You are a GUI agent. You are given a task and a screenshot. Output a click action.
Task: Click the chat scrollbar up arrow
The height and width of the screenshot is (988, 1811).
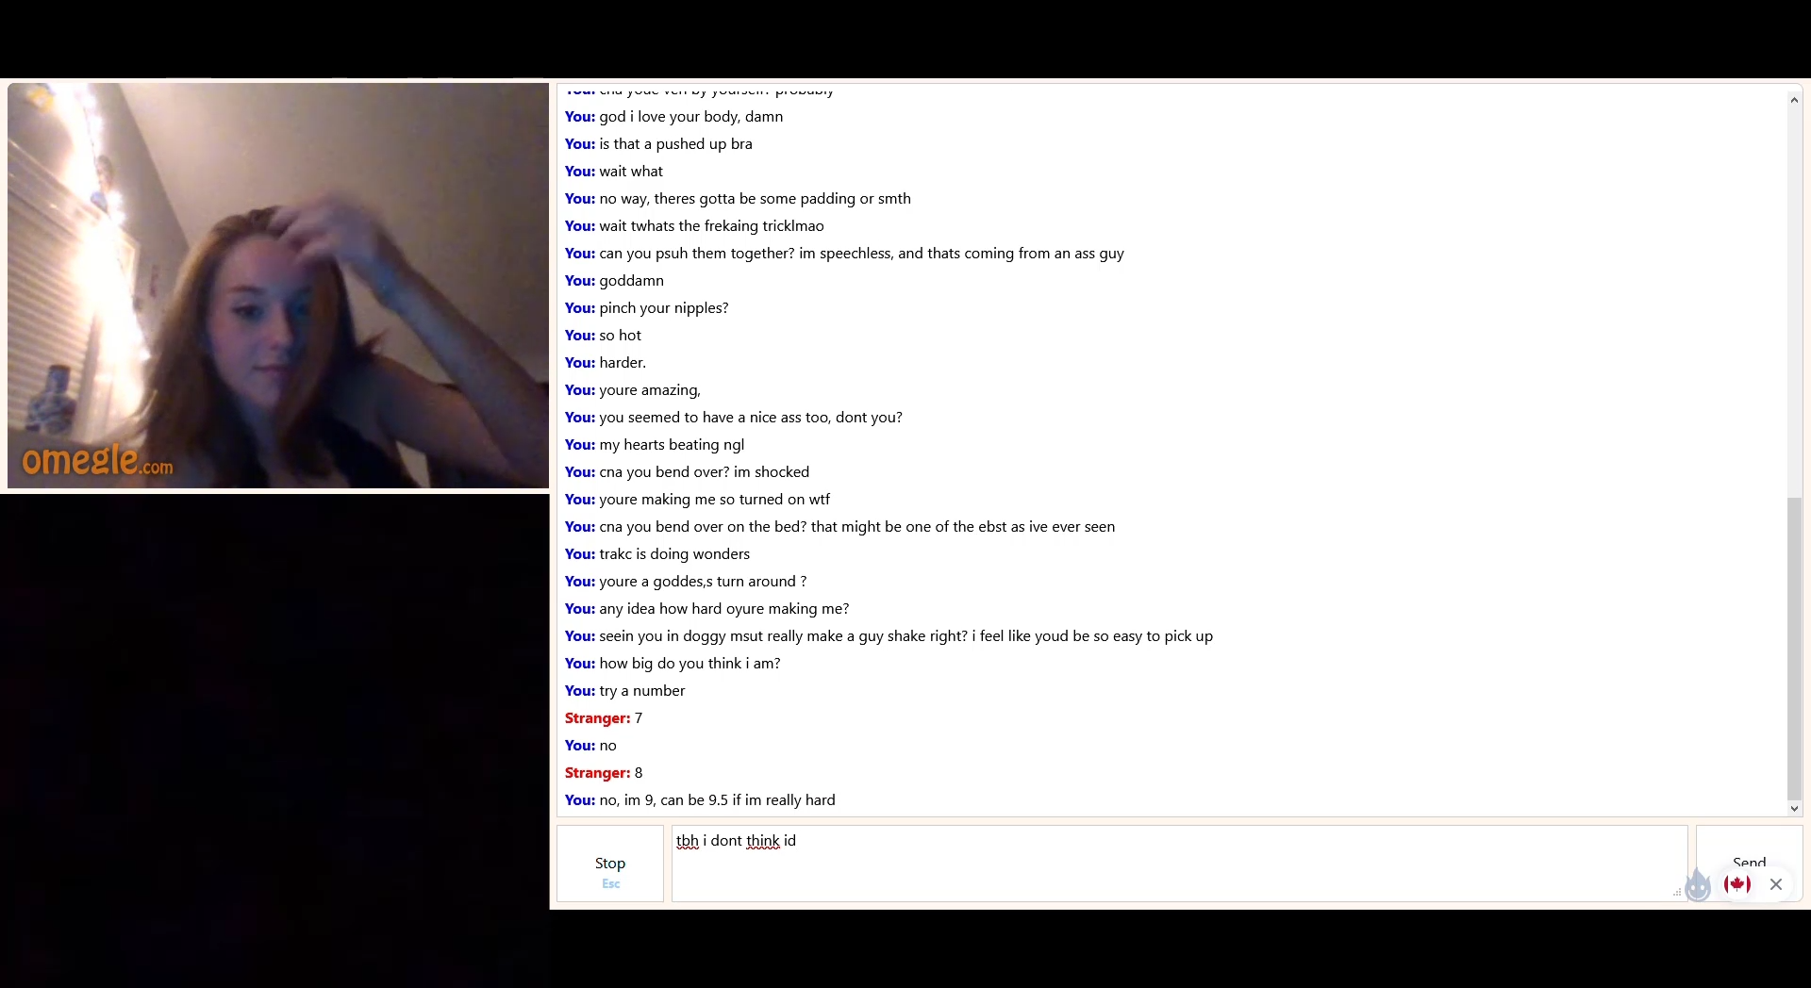click(1794, 99)
